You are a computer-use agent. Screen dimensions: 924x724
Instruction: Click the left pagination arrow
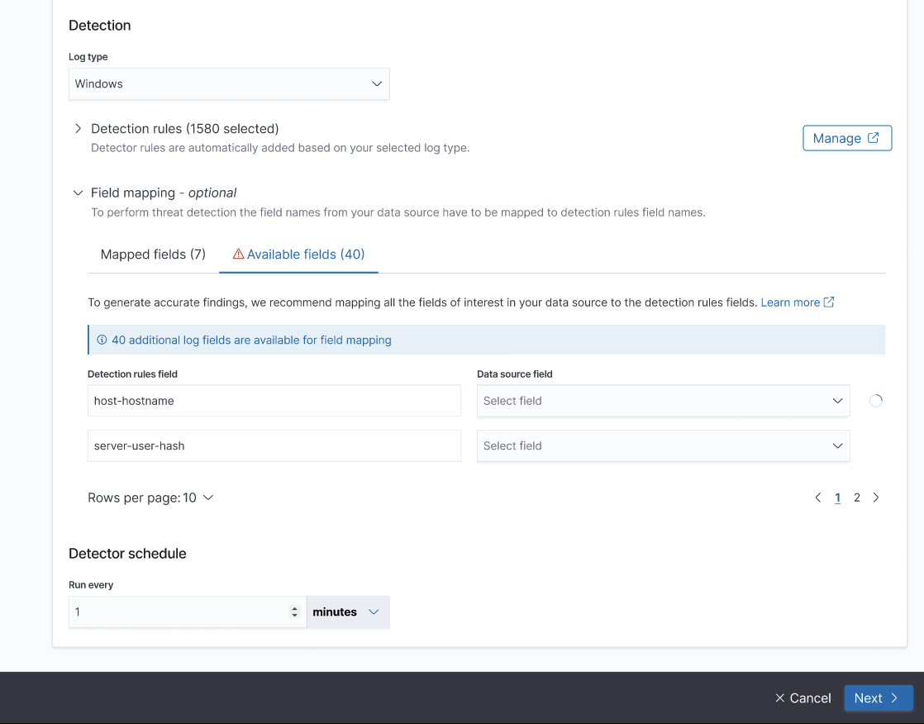coord(817,497)
